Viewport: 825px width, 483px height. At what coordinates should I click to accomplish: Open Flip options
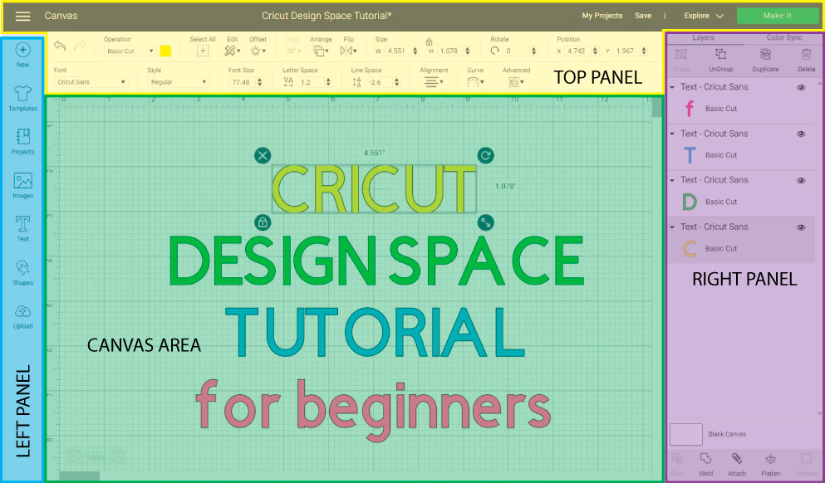pyautogui.click(x=348, y=51)
